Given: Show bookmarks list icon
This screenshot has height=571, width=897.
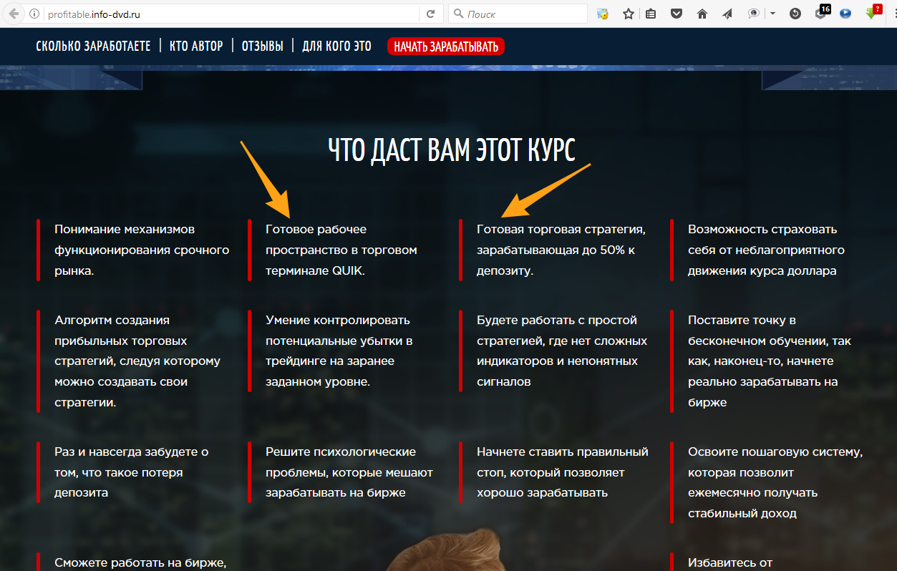Looking at the screenshot, I should [651, 14].
